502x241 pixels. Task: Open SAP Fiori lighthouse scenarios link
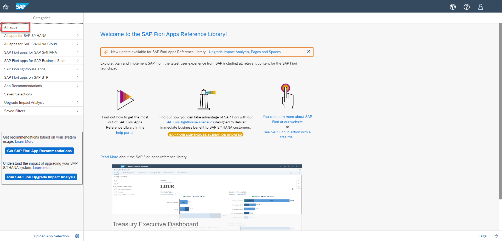tap(190, 122)
